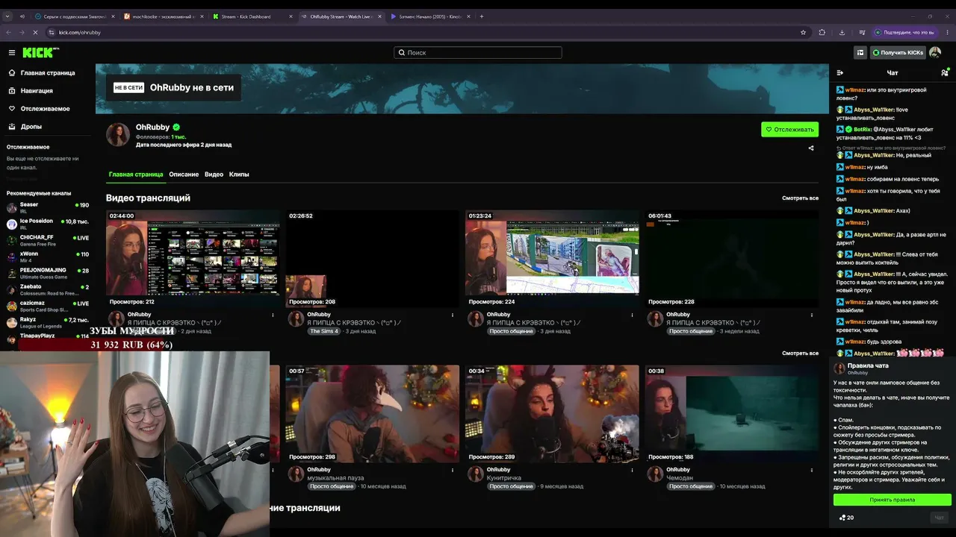This screenshot has width=956, height=537.
Task: Click the Просто общение tag under Чемодан
Action: [691, 486]
